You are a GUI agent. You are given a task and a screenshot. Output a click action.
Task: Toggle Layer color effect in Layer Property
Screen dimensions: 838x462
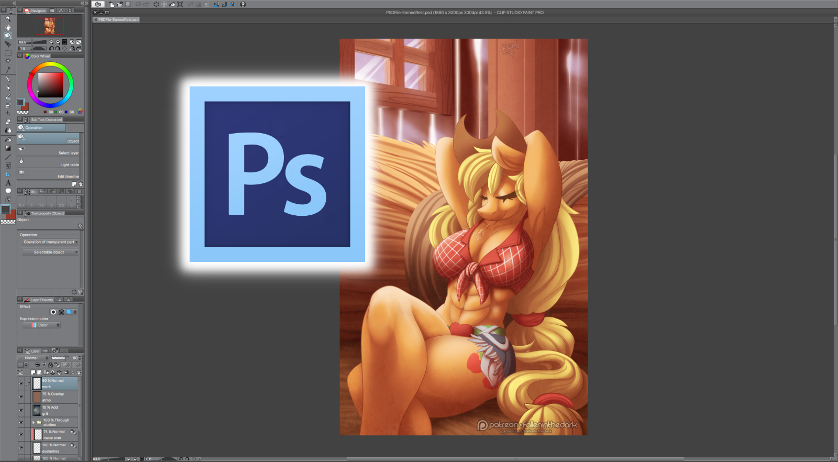[x=69, y=312]
